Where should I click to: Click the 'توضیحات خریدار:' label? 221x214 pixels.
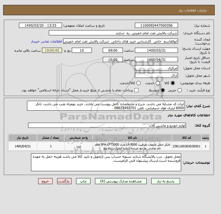pos(197,163)
